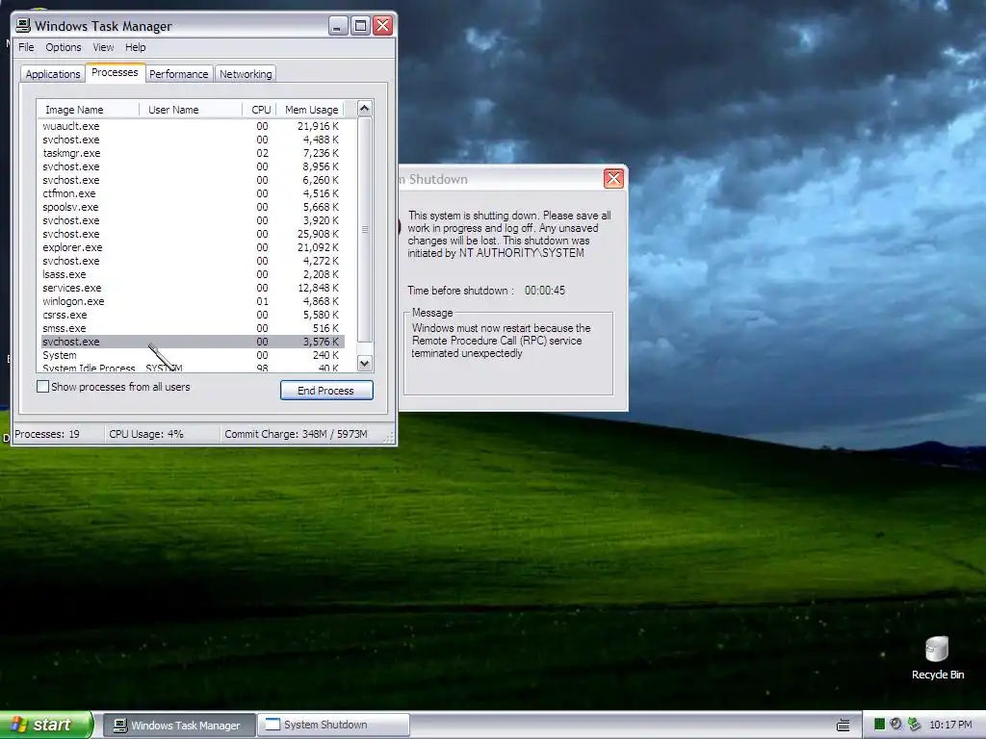Open the View menu
This screenshot has height=739, width=986.
(103, 47)
